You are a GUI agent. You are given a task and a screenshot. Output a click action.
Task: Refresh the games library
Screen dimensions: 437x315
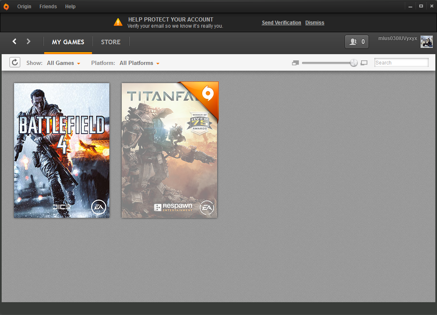[x=15, y=62]
